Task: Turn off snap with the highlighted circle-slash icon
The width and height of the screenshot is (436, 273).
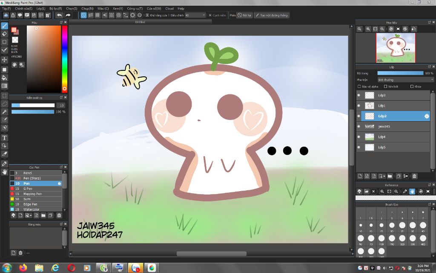Action: click(x=83, y=15)
